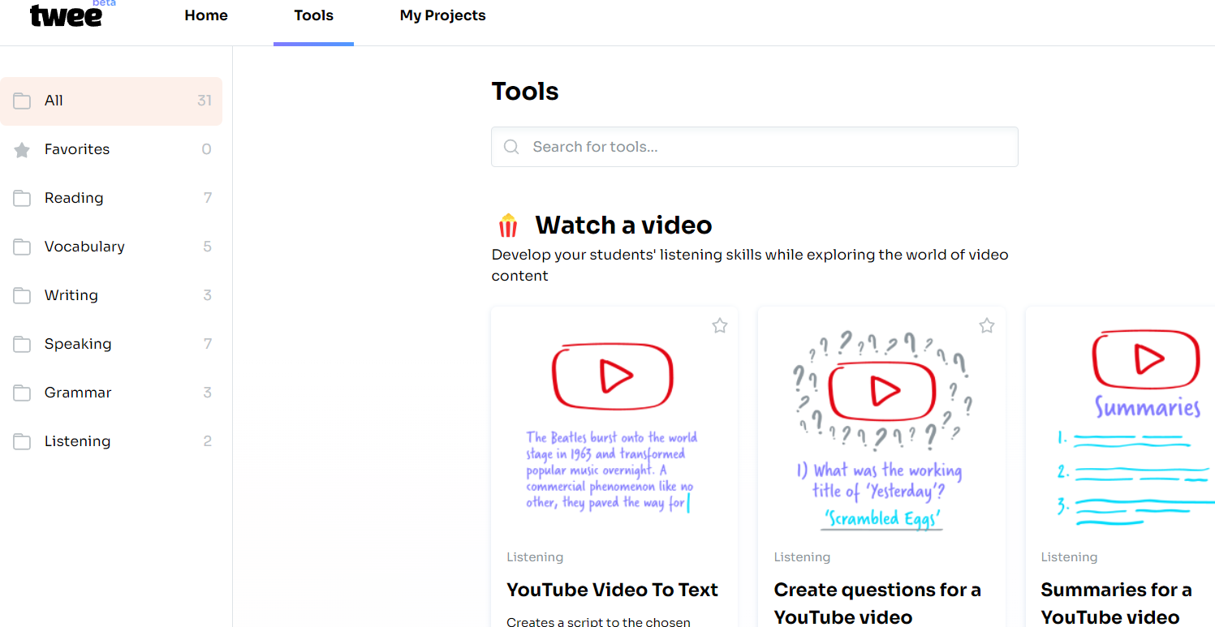The height and width of the screenshot is (627, 1215).
Task: Click the folder icon beside Writing
Action: (x=22, y=296)
